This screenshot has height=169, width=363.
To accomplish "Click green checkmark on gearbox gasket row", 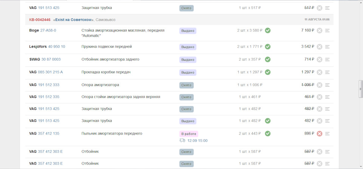I will pyautogui.click(x=268, y=72).
